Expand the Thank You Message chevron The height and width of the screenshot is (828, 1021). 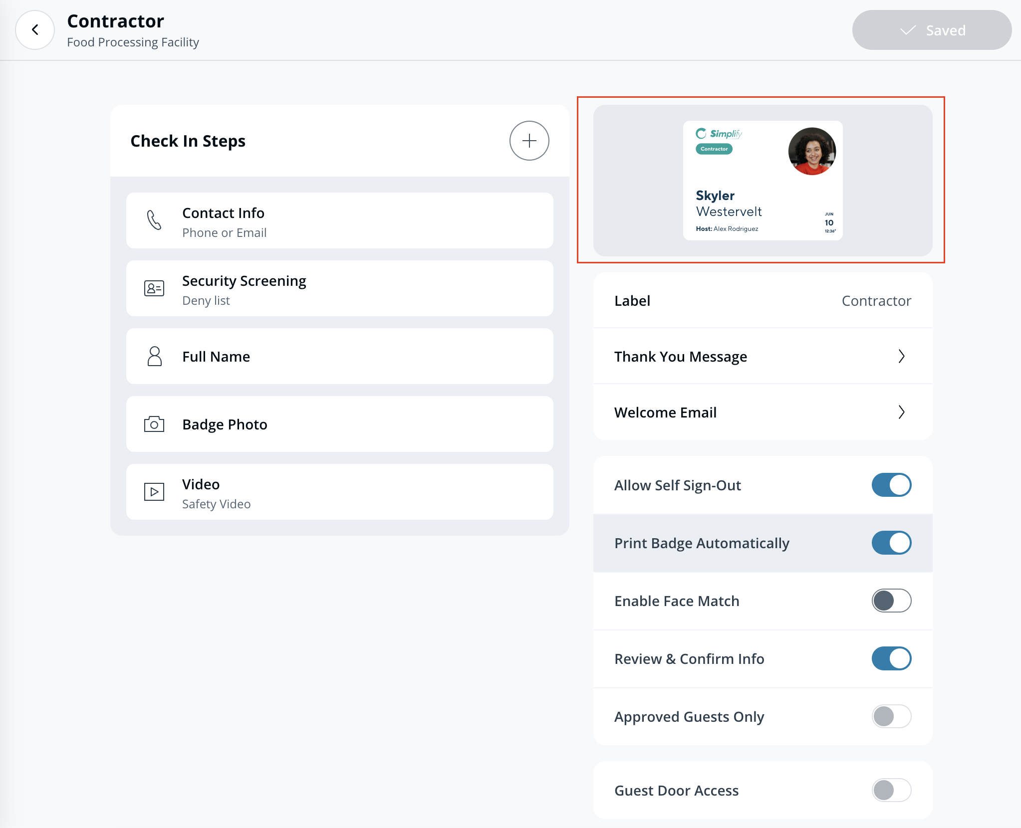(x=901, y=356)
